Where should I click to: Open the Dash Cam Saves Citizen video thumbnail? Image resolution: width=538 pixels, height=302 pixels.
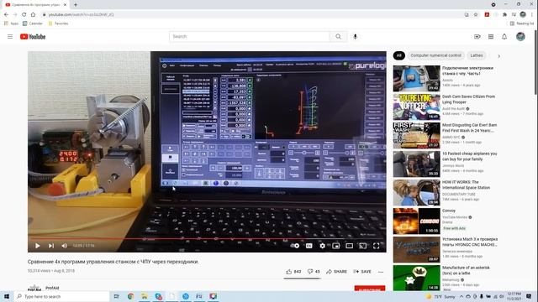[417, 107]
